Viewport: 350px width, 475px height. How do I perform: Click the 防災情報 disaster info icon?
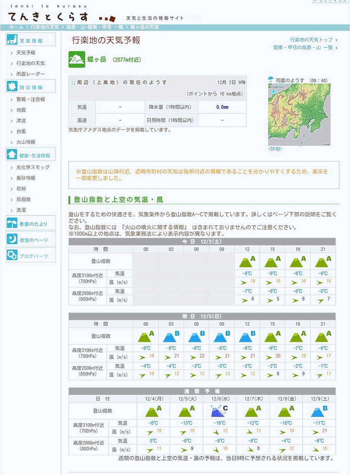click(12, 87)
